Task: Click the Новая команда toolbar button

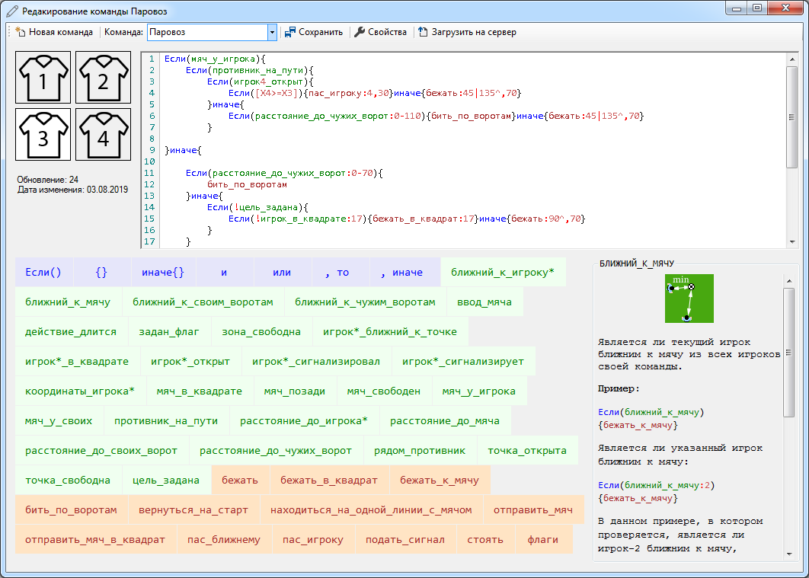Action: (54, 33)
